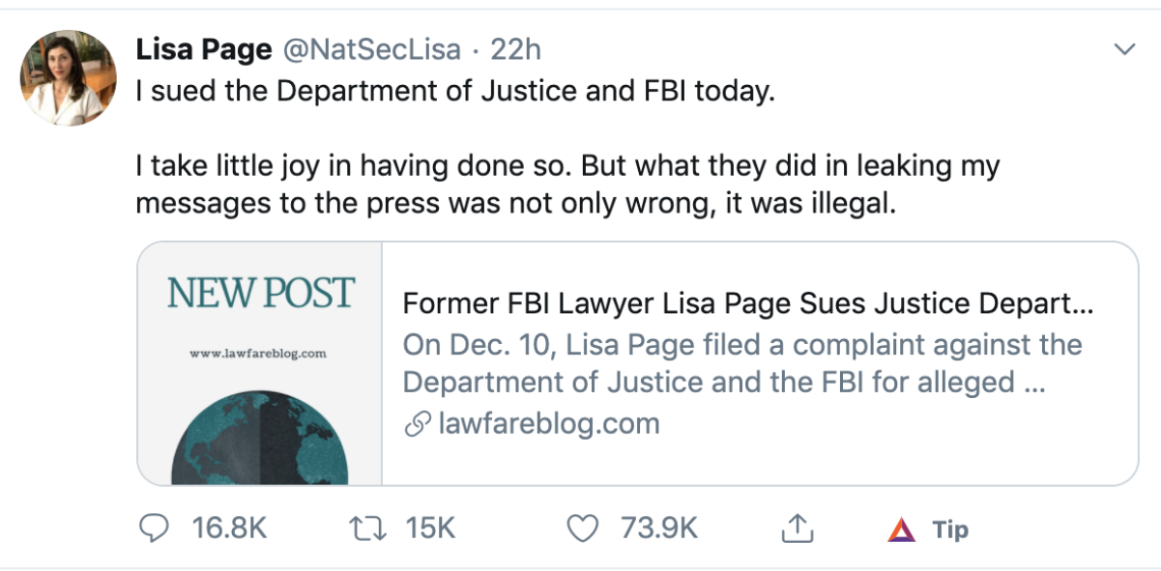Click the 15K retweet count
This screenshot has height=571, width=1161.
(432, 528)
